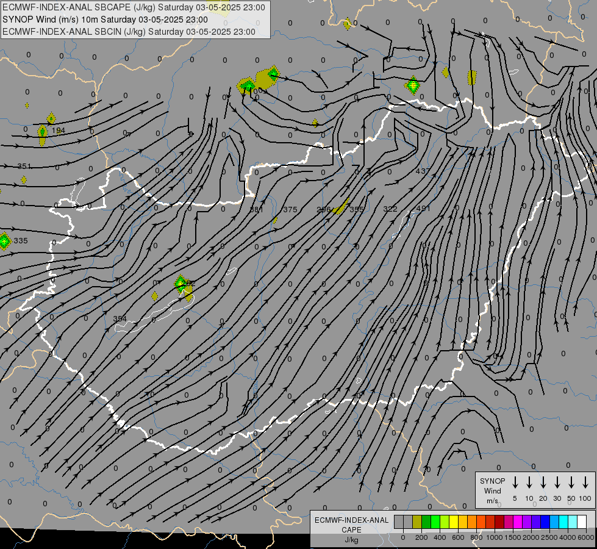The height and width of the screenshot is (549, 597).
Task: Pick the pure yellow CAPE legend swatch
Action: pos(454,522)
